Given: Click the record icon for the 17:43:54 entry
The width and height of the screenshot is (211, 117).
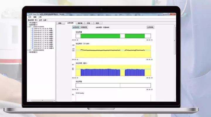Looking at the screenshot, I should click(33, 40).
